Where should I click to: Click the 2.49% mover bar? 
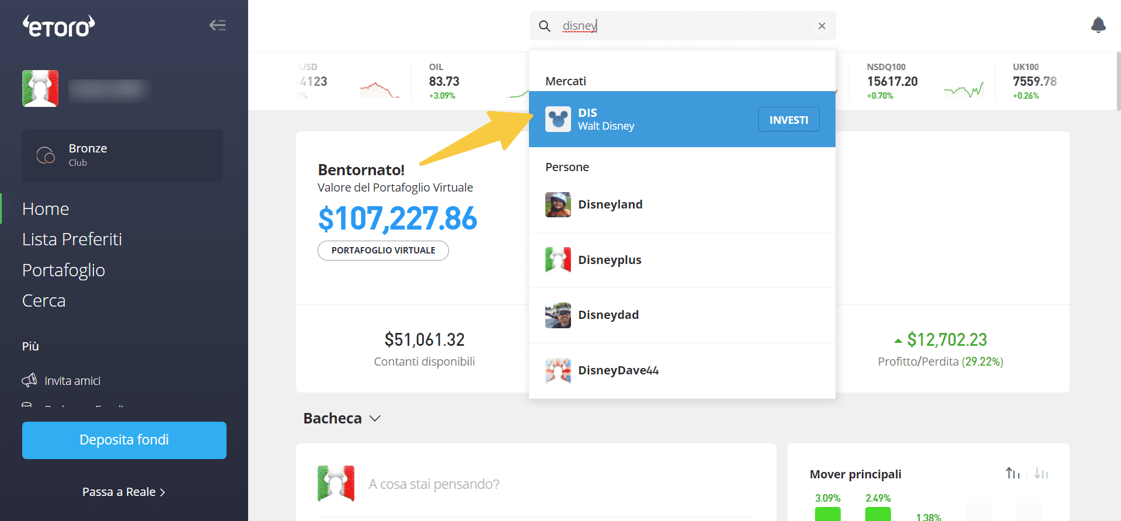point(878,514)
